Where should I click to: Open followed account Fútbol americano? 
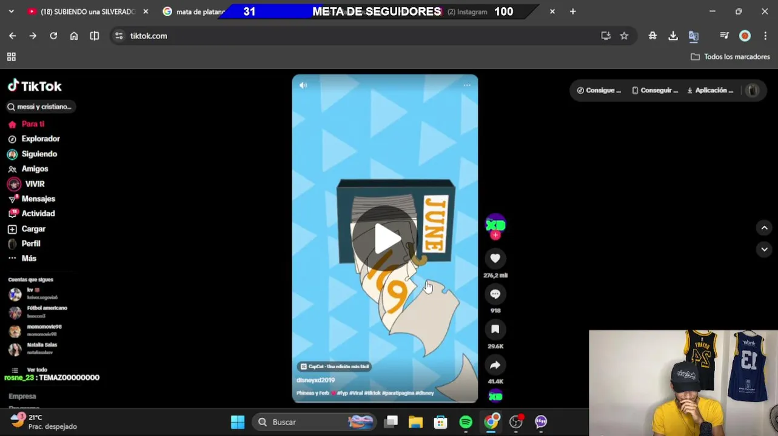[38, 312]
